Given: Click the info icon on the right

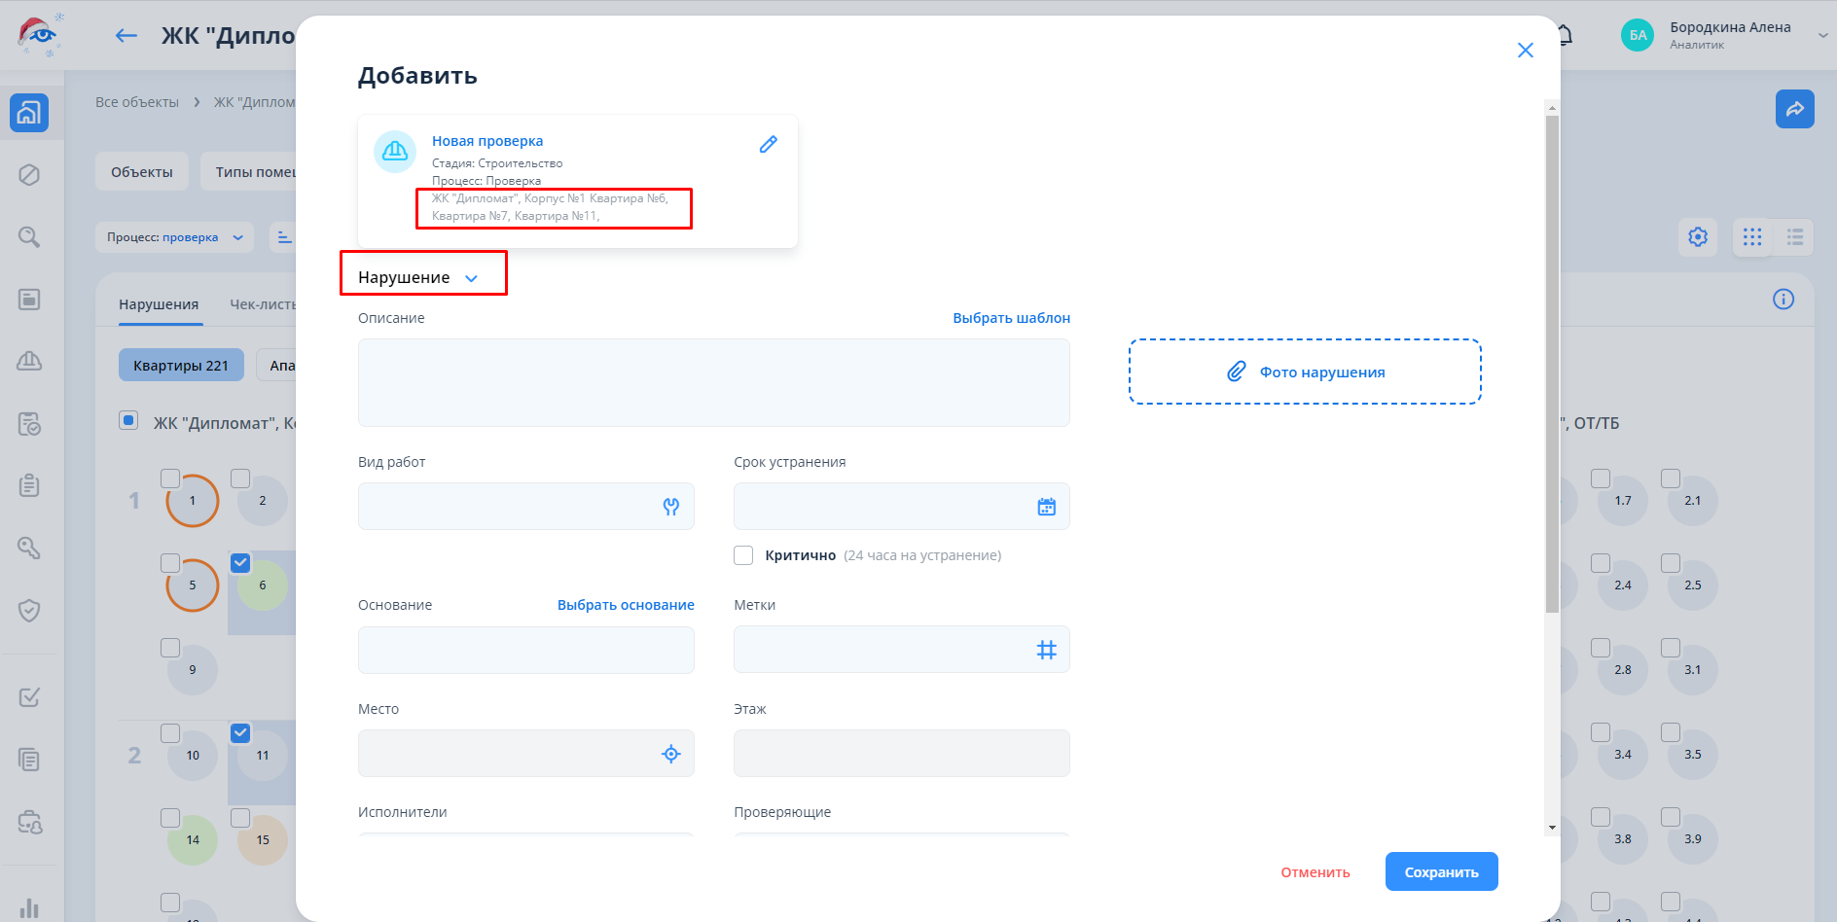Looking at the screenshot, I should click(1783, 300).
